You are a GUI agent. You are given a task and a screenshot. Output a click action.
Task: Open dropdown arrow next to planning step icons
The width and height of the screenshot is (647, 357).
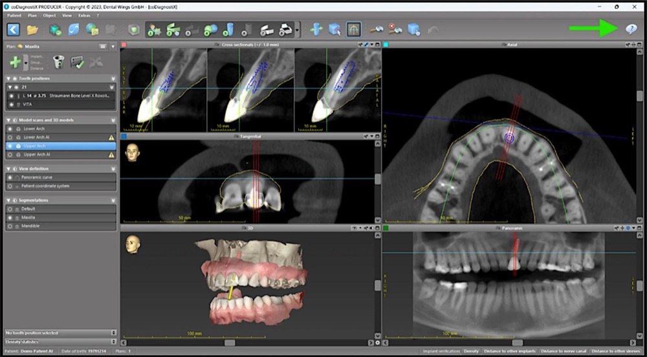pos(298,30)
